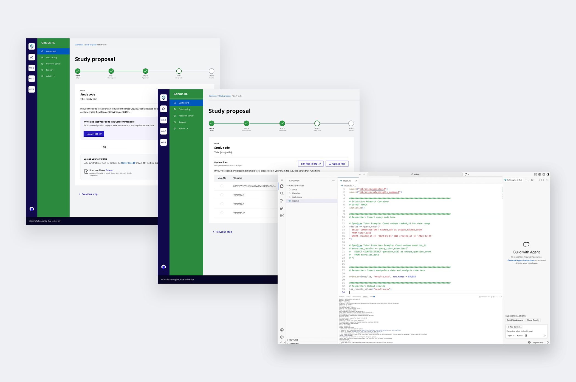Select Filename3.R as the main file
Screen dimensions: 576x382
coord(222,203)
